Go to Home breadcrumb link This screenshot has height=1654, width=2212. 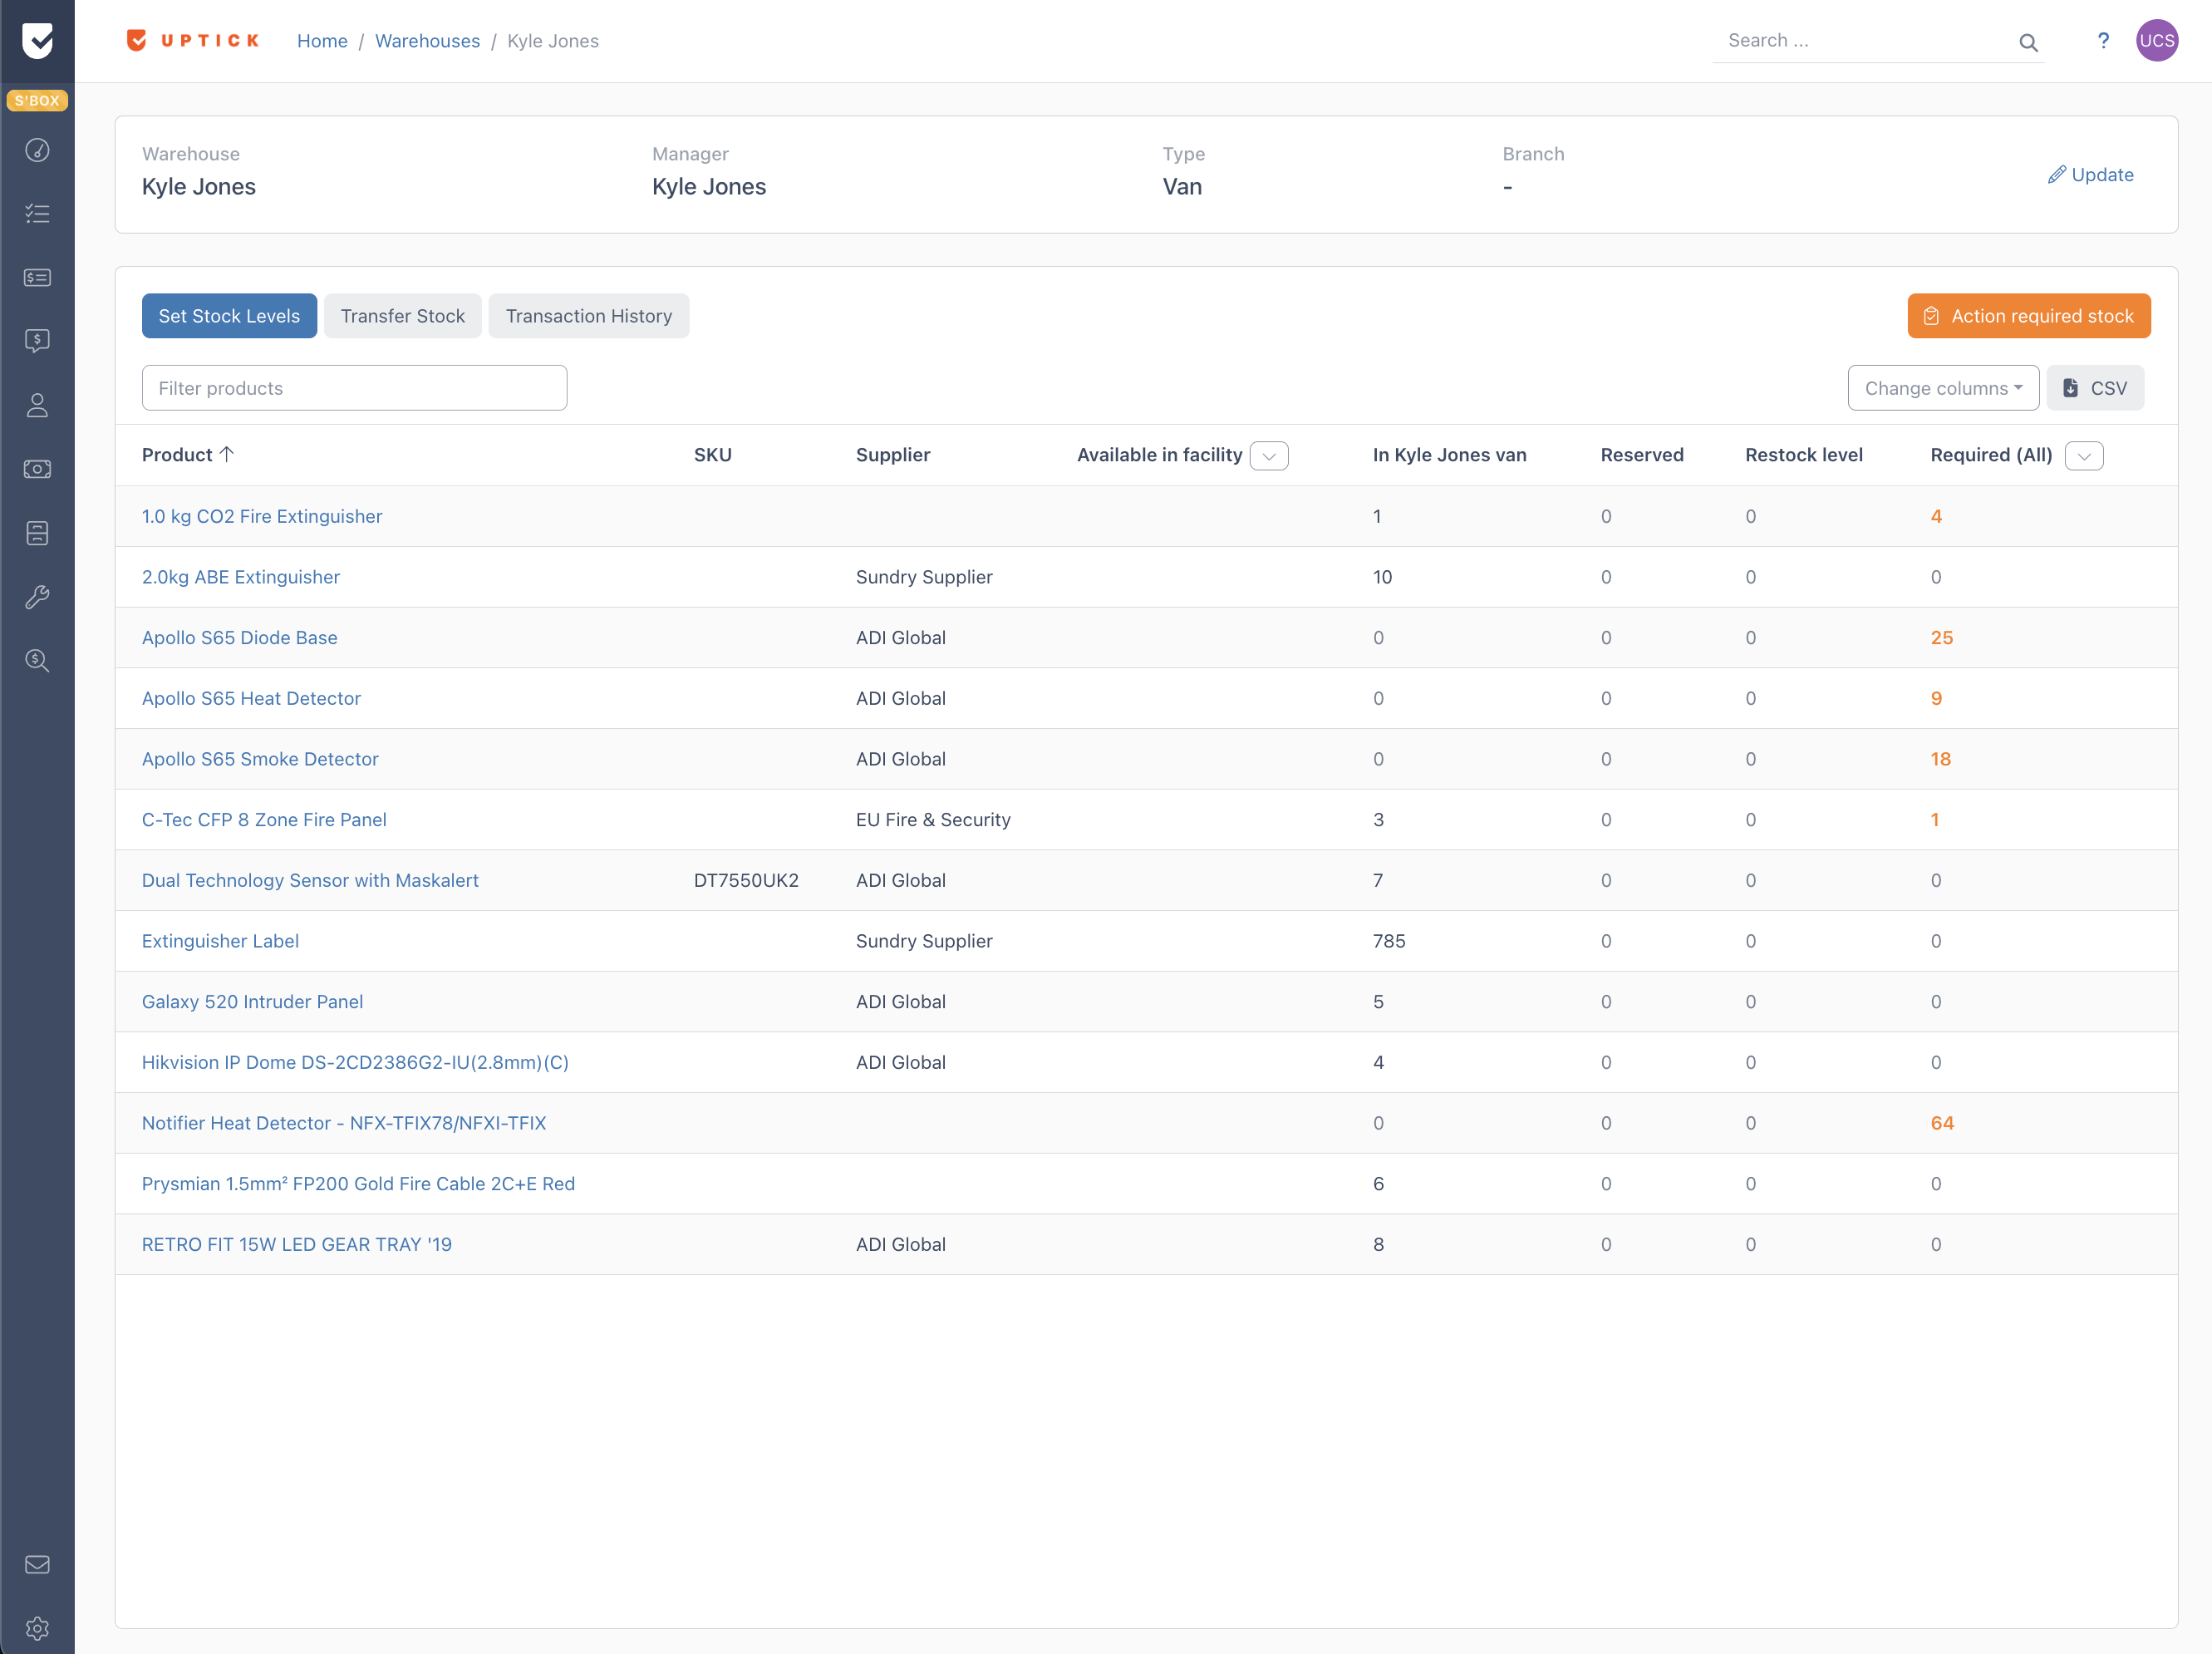tap(322, 41)
